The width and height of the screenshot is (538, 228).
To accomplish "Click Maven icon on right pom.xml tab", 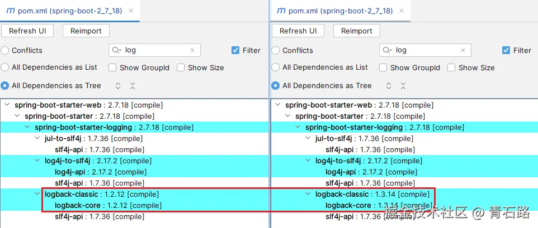I will [x=281, y=11].
